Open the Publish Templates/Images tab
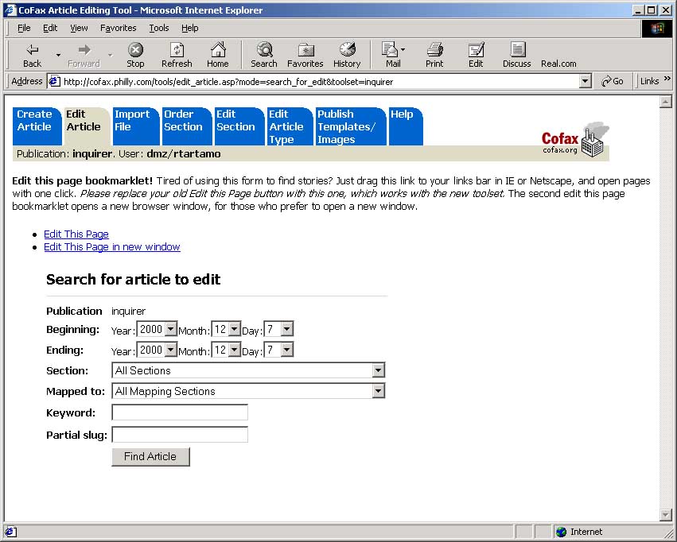The height and width of the screenshot is (542, 677). tap(351, 126)
